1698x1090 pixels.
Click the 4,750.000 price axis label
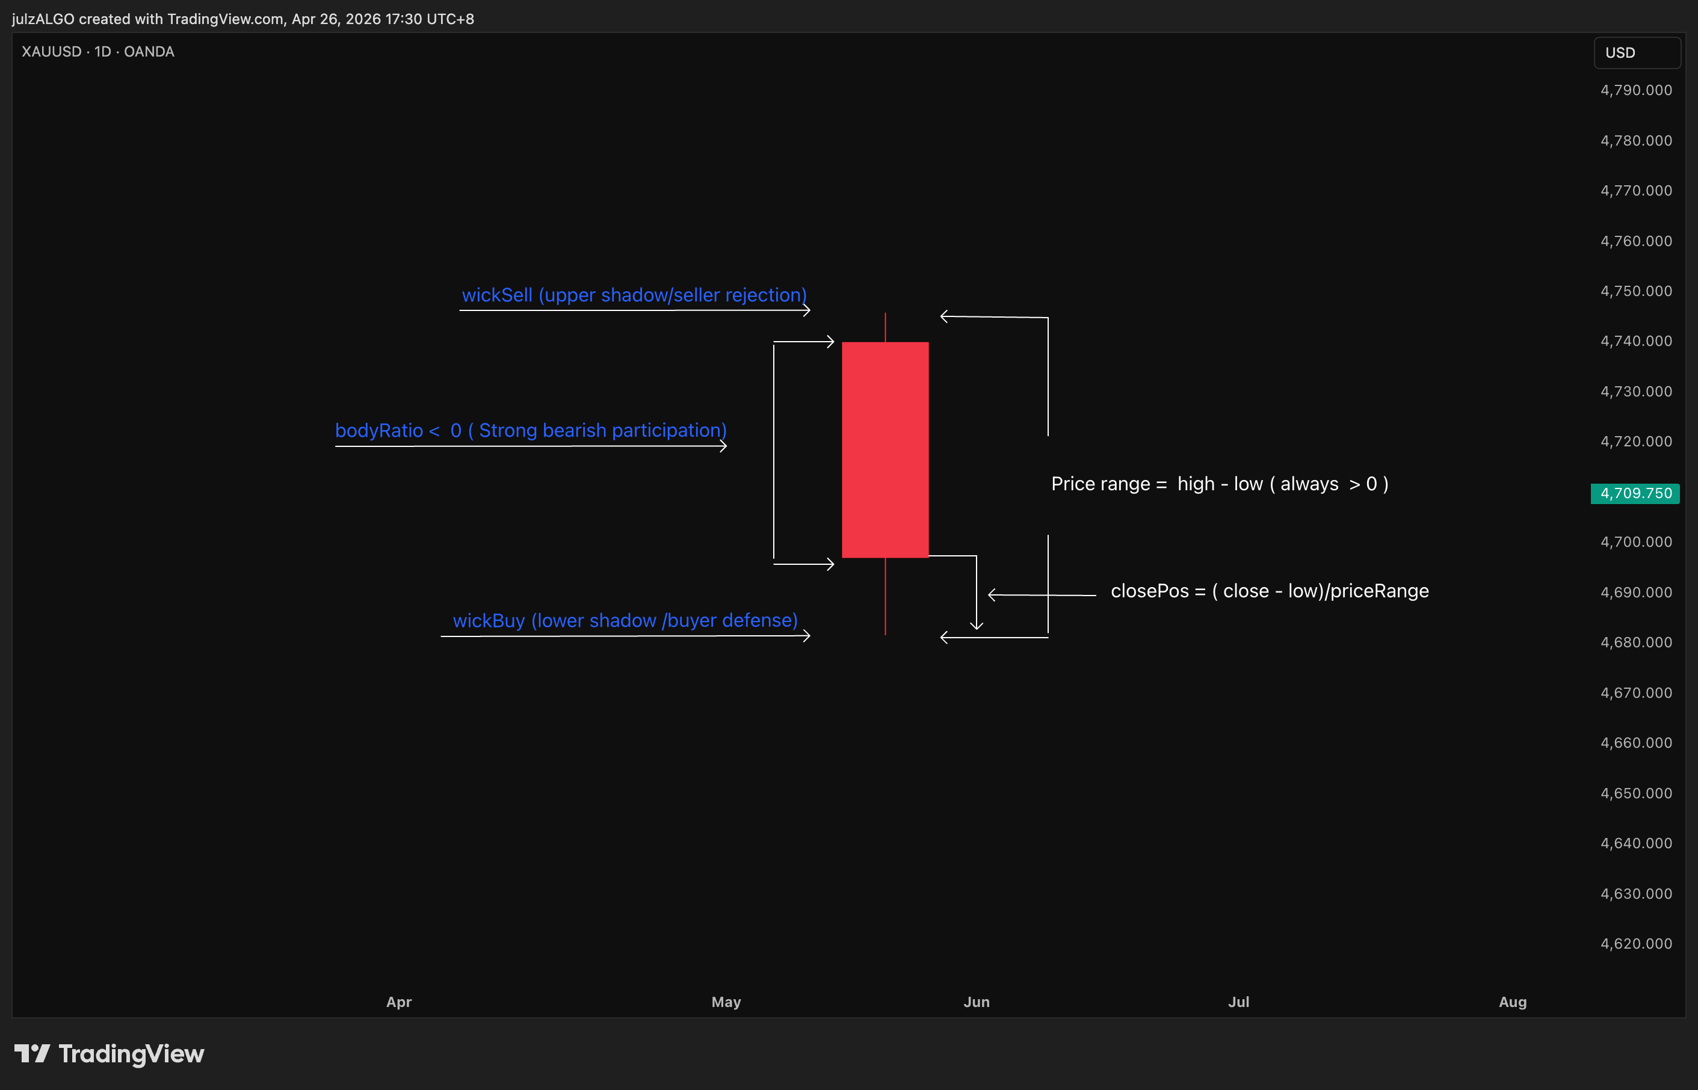pyautogui.click(x=1637, y=292)
